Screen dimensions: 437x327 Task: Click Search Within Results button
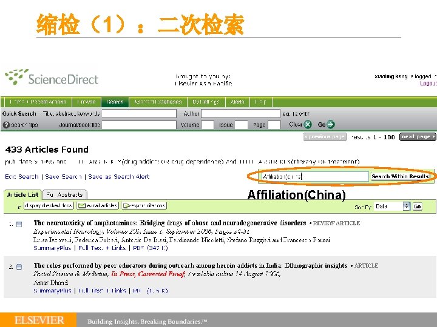[x=400, y=176]
